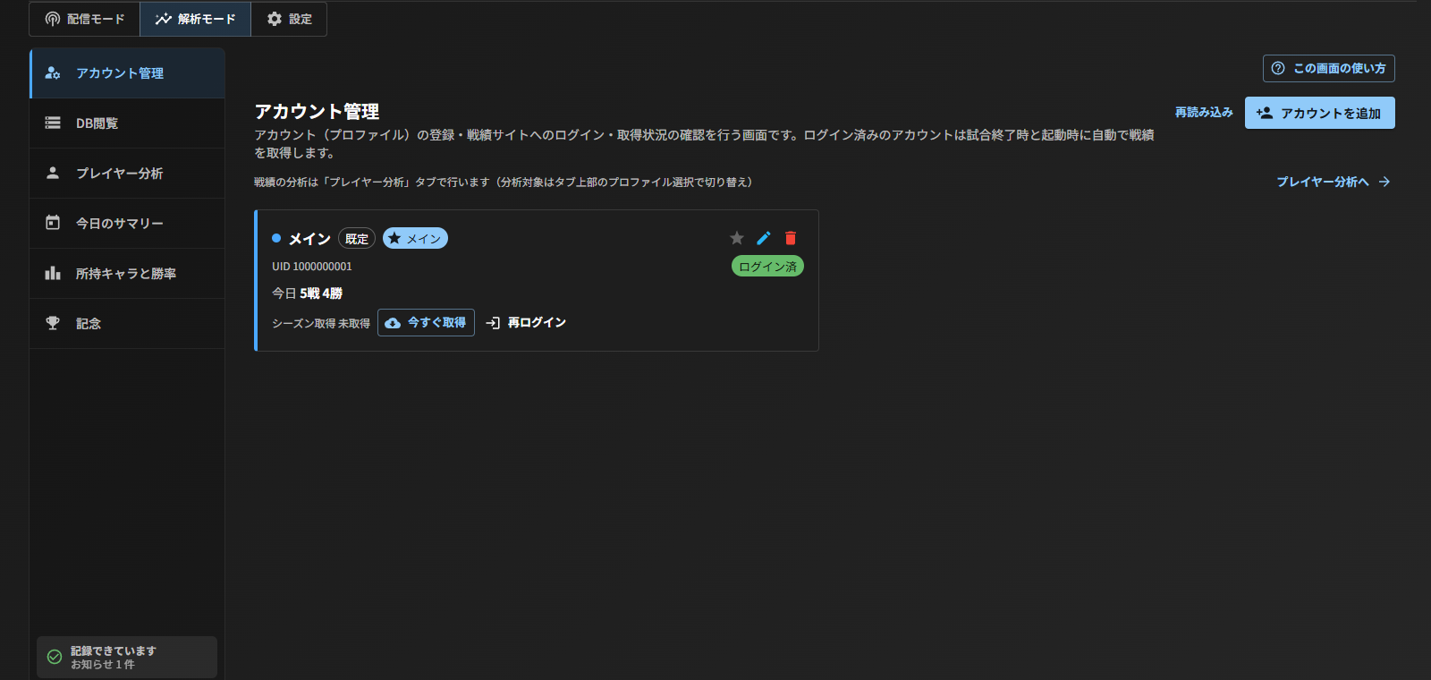Click 再読み込み to reload accounts

click(x=1204, y=113)
